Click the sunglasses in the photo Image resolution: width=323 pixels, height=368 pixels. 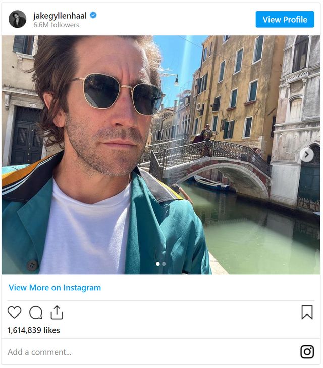[119, 91]
